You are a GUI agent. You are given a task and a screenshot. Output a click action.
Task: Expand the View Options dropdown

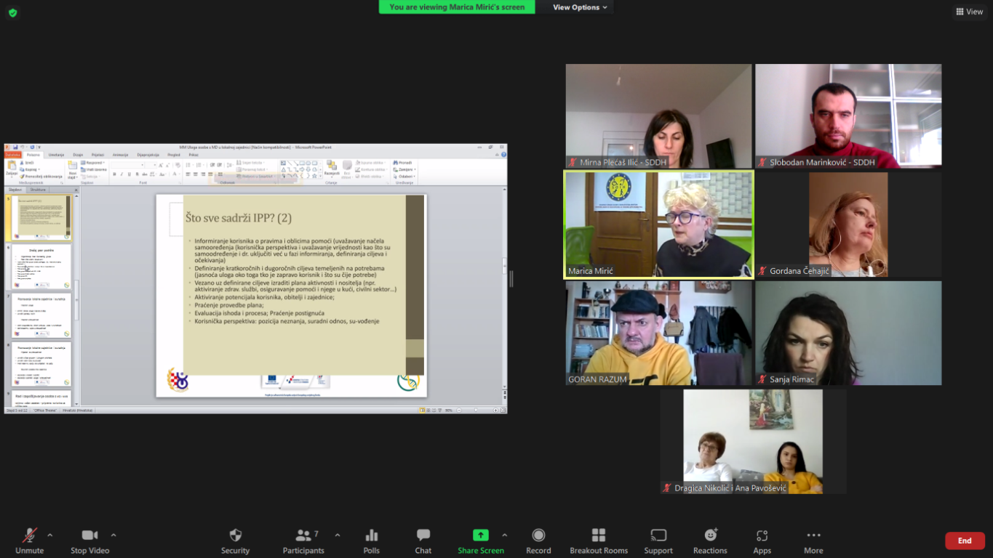(x=580, y=7)
